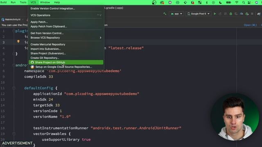Click versionName "1.0" string
Image resolution: width=262 pixels, height=147 pixels.
[x=65, y=117]
